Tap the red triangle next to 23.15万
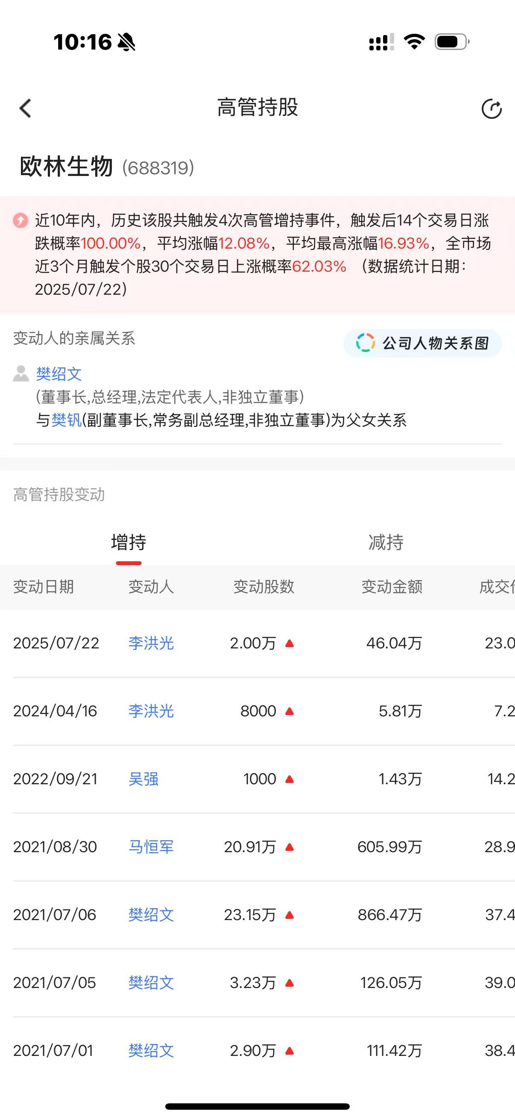 coord(290,915)
